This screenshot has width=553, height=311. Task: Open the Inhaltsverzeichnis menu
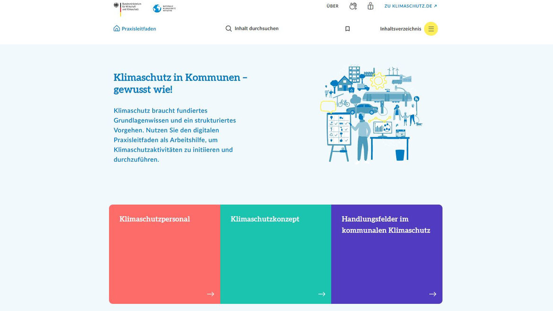pyautogui.click(x=400, y=28)
